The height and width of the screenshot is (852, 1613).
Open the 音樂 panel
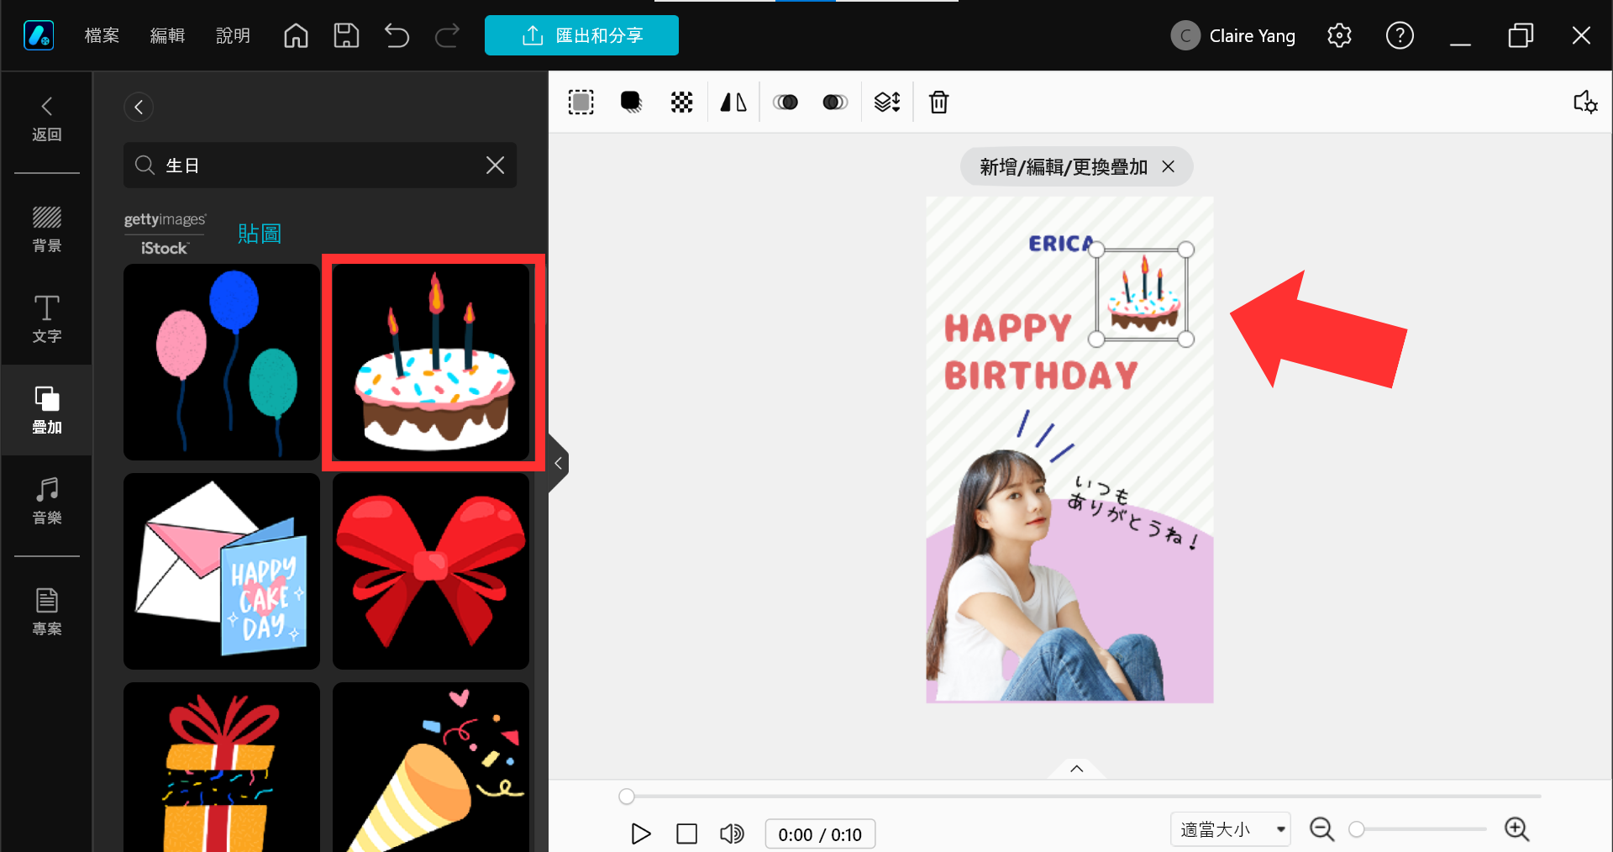point(47,501)
